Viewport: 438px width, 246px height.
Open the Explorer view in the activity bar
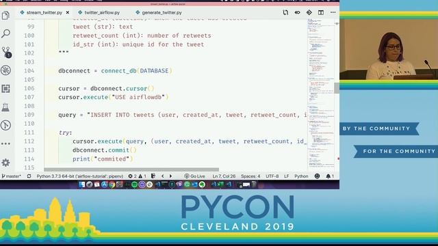pyautogui.click(x=5, y=15)
